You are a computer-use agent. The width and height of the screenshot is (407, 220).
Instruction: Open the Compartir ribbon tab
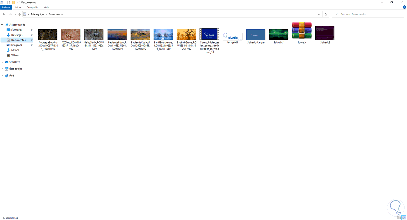click(32, 7)
